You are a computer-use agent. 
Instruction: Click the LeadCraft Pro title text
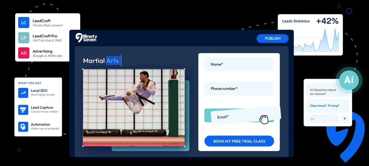(x=45, y=36)
